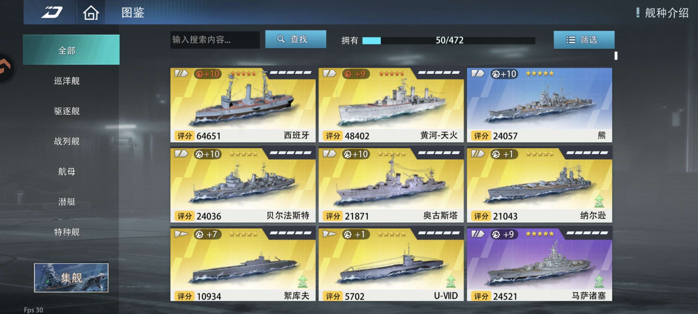Switch to the 驱逐舰 category
698x314 pixels.
tap(67, 111)
